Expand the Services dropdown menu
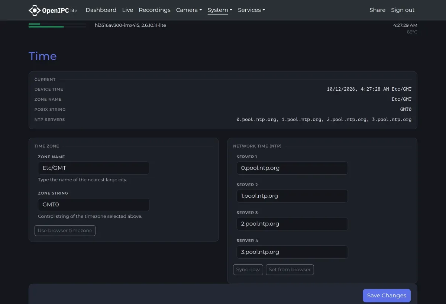Image resolution: width=446 pixels, height=304 pixels. point(251,10)
